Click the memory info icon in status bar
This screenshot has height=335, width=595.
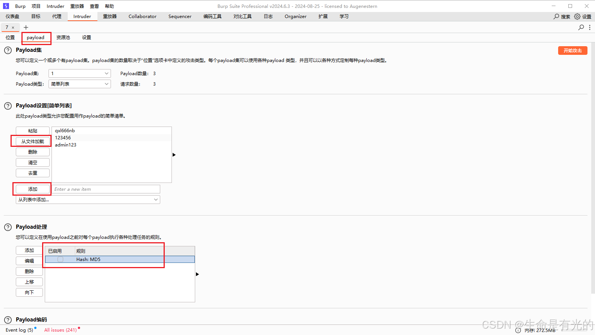518,330
